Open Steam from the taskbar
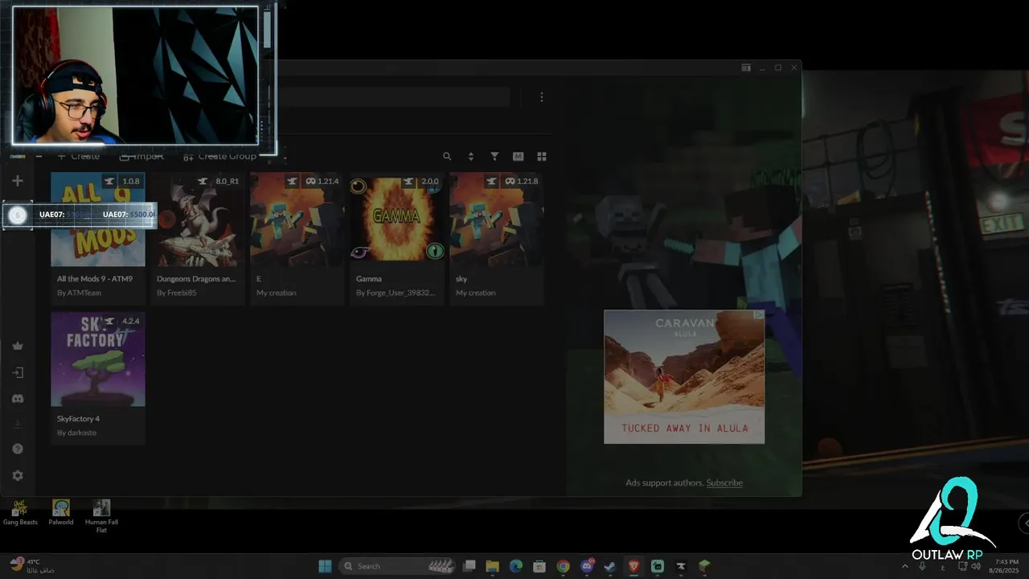The height and width of the screenshot is (579, 1029). (610, 566)
